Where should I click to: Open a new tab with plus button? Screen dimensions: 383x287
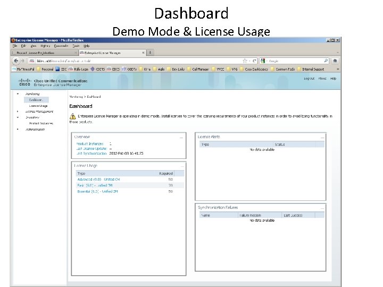(x=150, y=53)
